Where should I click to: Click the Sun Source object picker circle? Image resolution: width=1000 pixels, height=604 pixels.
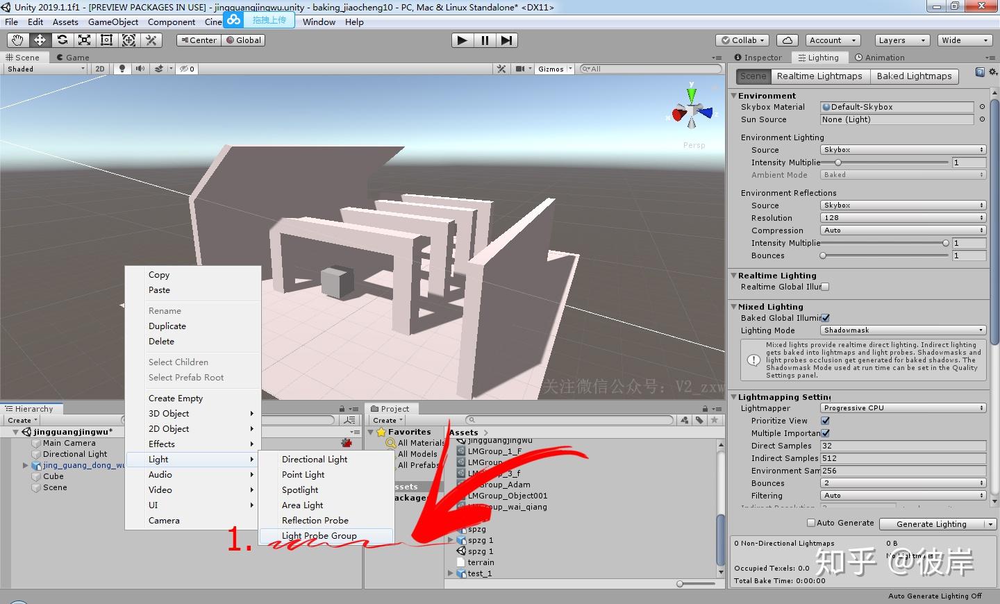coord(982,119)
